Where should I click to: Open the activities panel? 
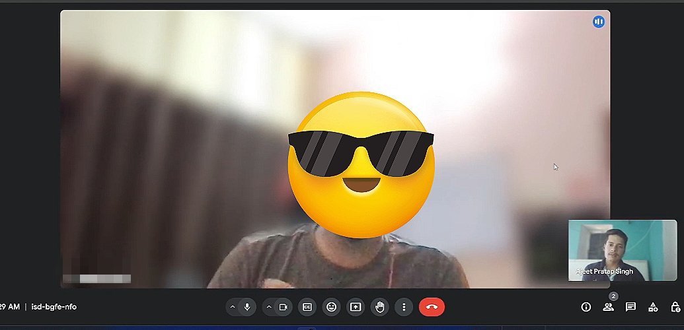click(x=653, y=307)
